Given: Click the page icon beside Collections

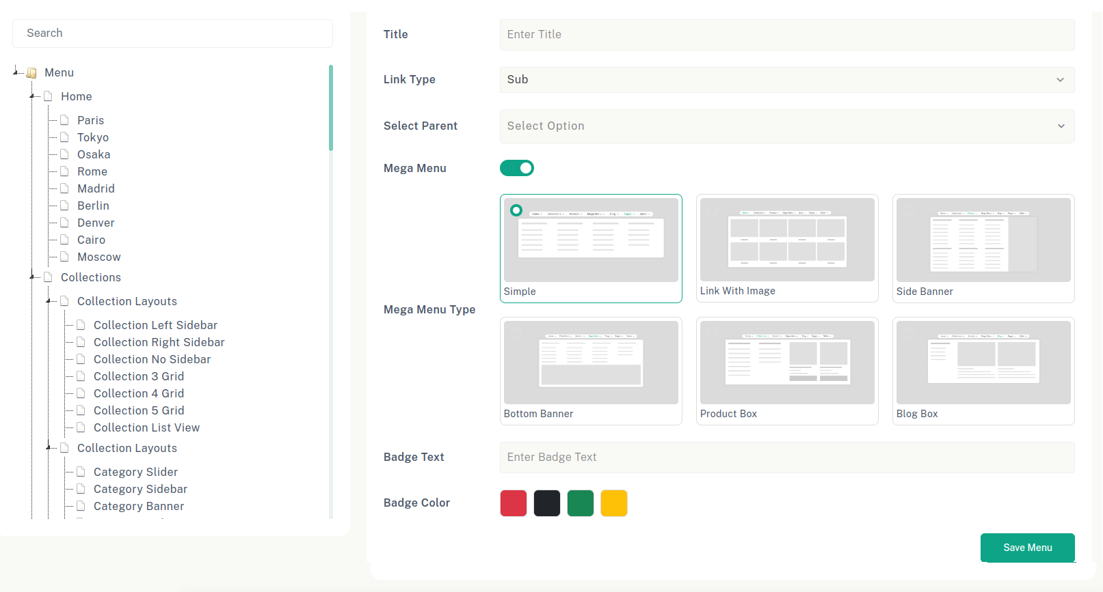Looking at the screenshot, I should coord(48,277).
